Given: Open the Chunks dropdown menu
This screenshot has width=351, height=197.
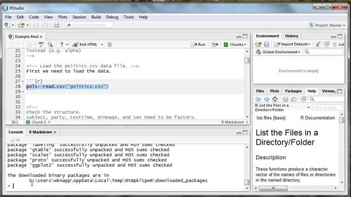Looking at the screenshot, I should pyautogui.click(x=235, y=45).
